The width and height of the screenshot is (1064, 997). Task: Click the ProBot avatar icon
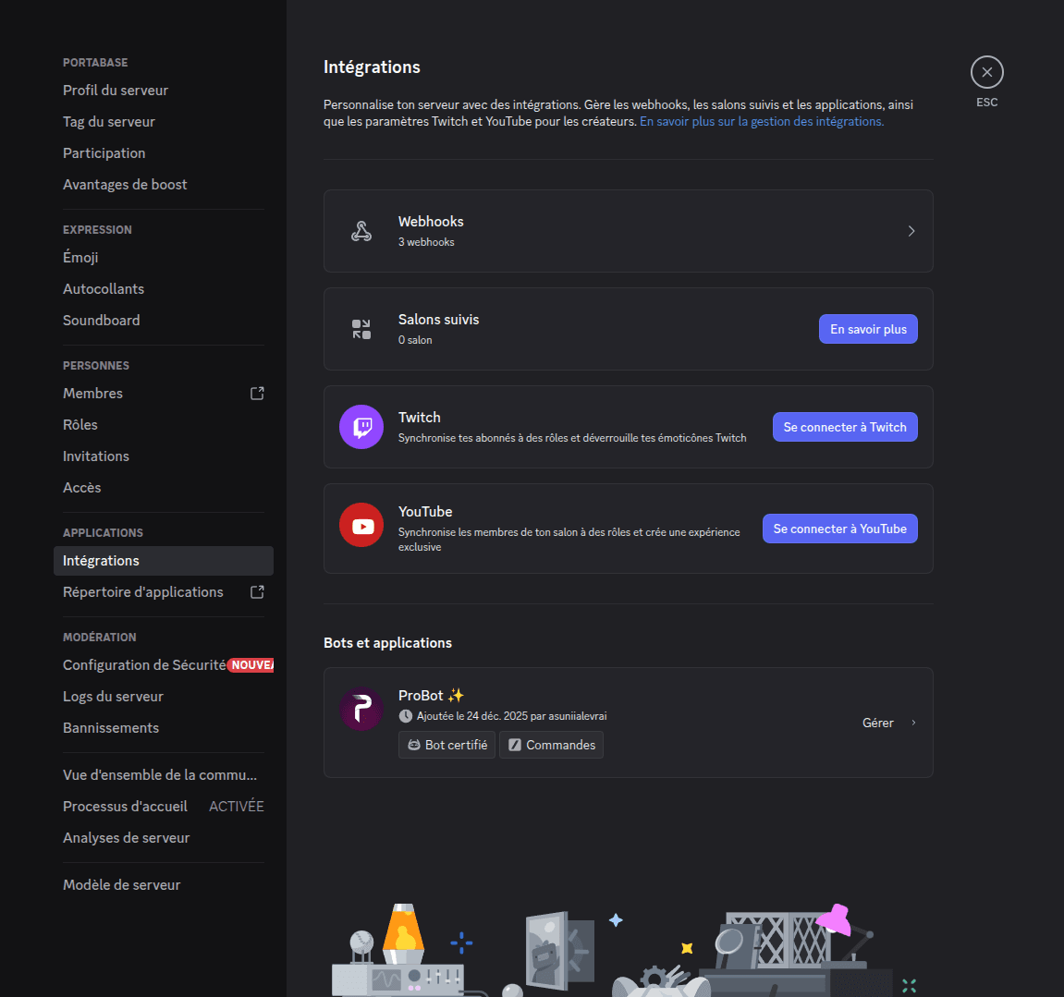click(x=361, y=709)
